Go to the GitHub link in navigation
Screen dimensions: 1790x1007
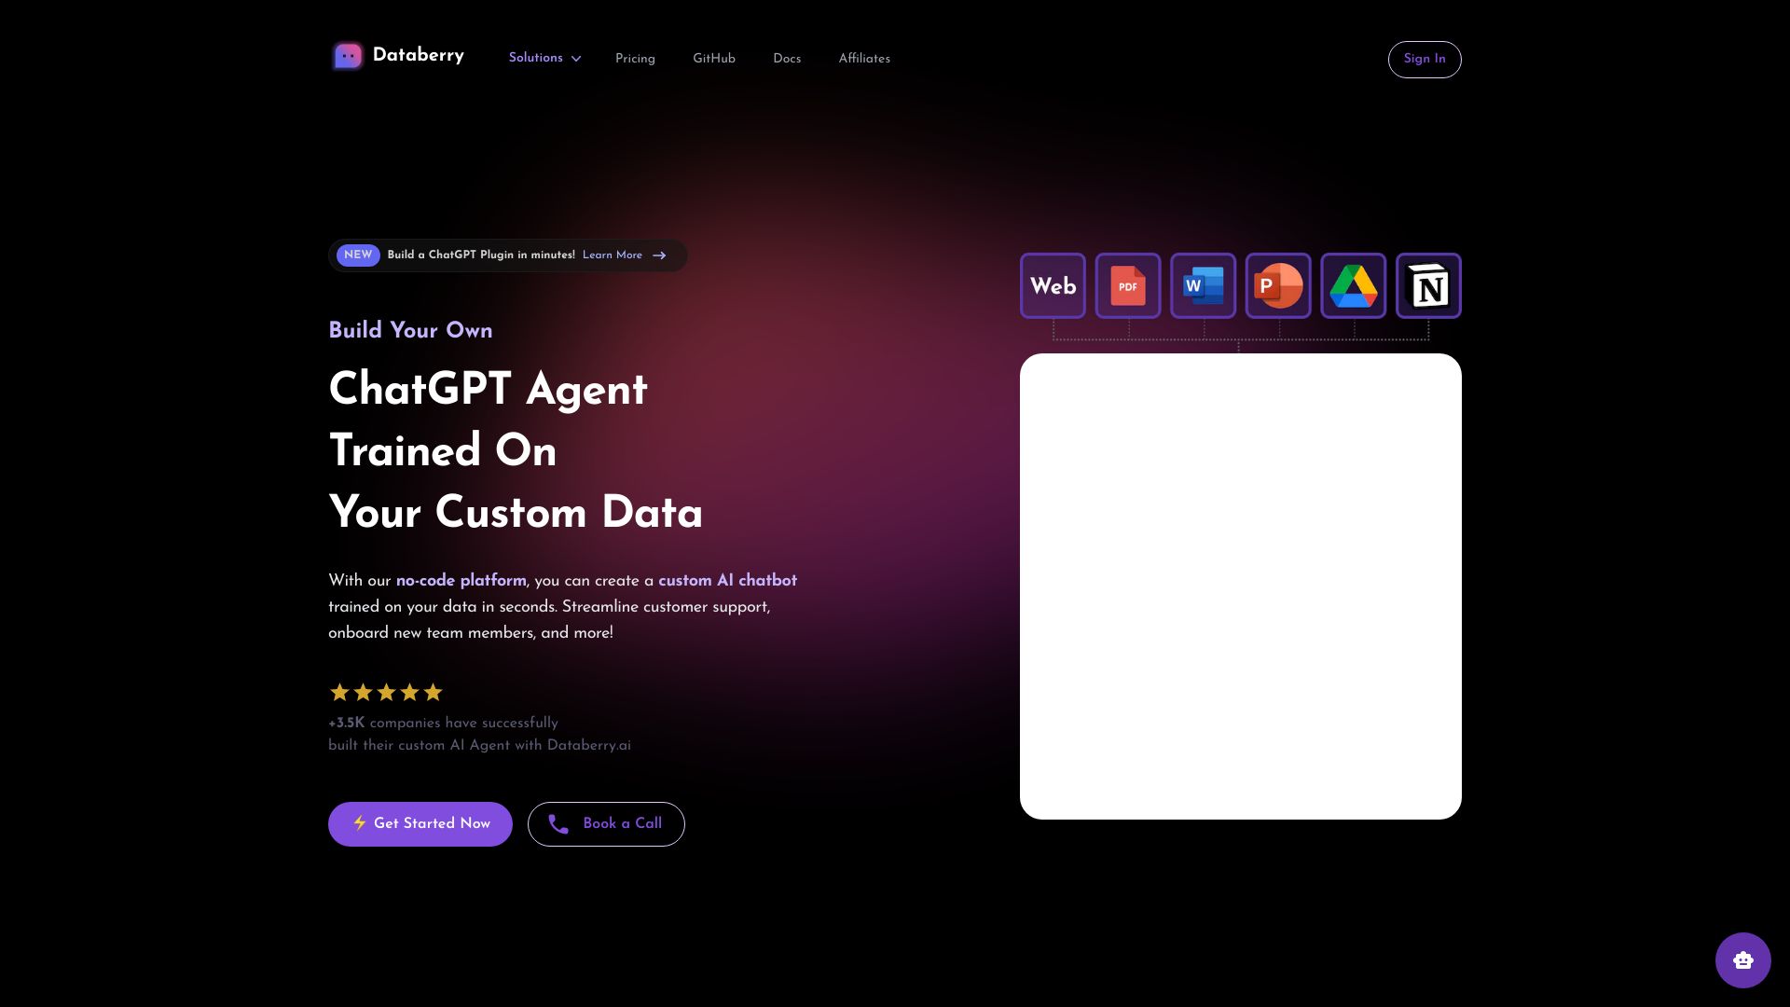714,59
